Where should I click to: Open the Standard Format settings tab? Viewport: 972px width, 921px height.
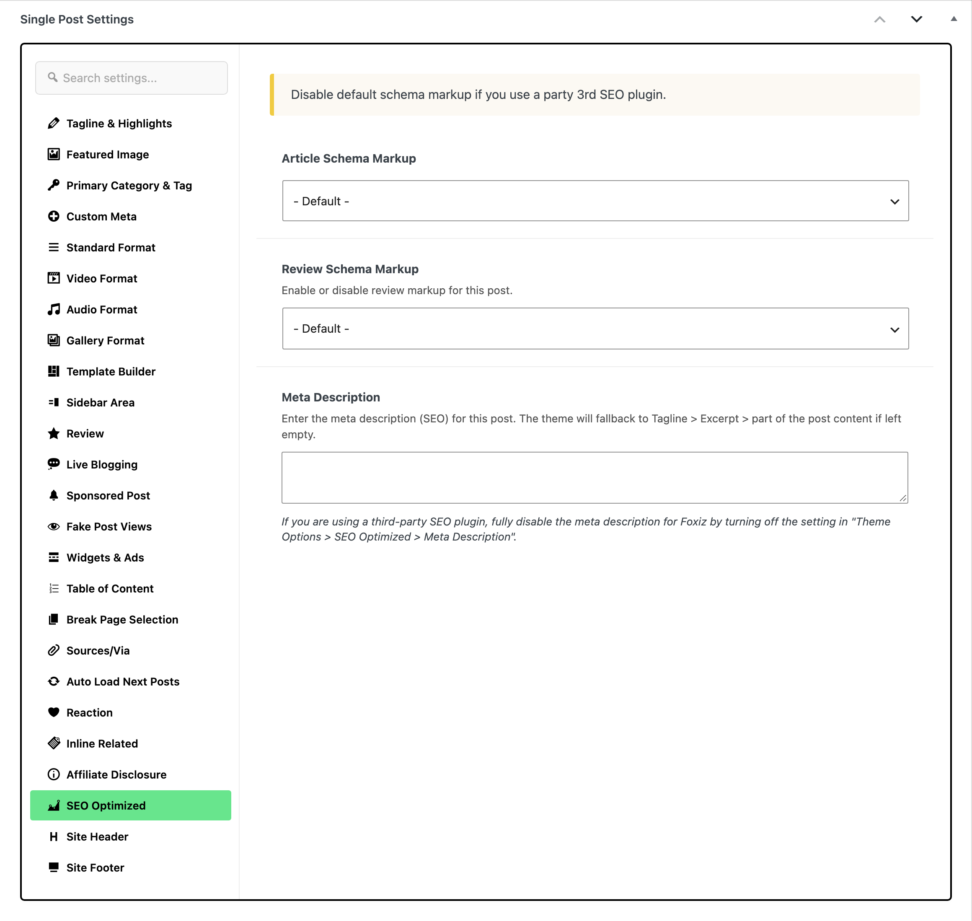coord(131,248)
